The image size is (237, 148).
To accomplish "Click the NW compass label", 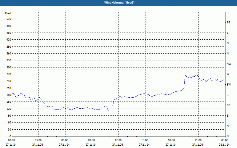I will pos(229,64).
